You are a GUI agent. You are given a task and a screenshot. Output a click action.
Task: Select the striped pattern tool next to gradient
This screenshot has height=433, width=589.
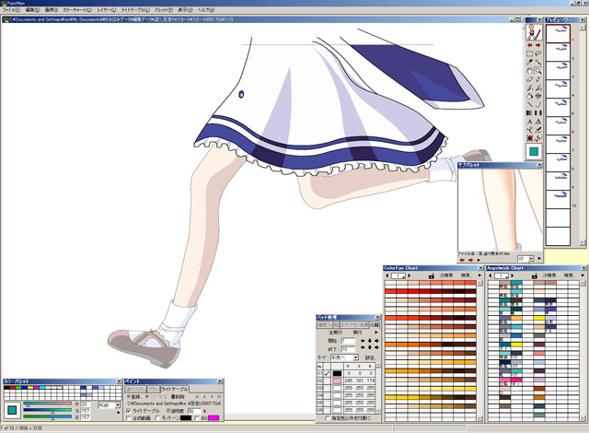point(537,112)
